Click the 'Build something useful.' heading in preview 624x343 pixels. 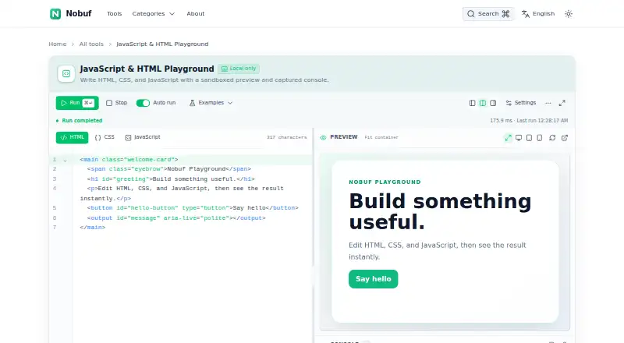point(440,212)
